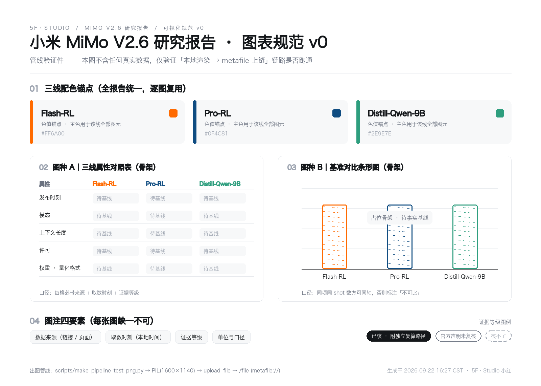This screenshot has height=386, width=541.
Task: Click the green Distill-Qwen-9B color swatch
Action: (x=500, y=113)
